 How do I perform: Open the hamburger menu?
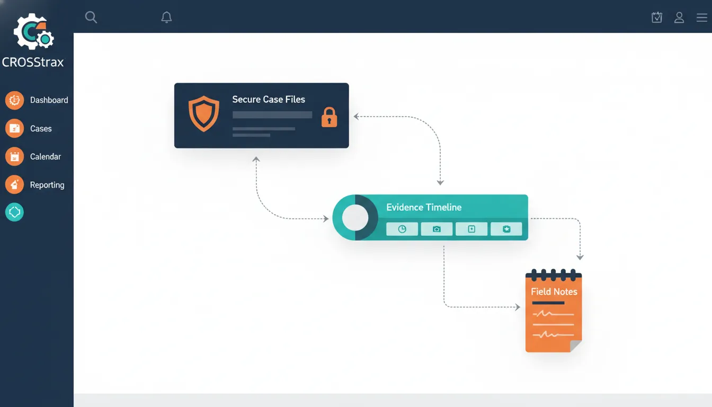tap(701, 17)
